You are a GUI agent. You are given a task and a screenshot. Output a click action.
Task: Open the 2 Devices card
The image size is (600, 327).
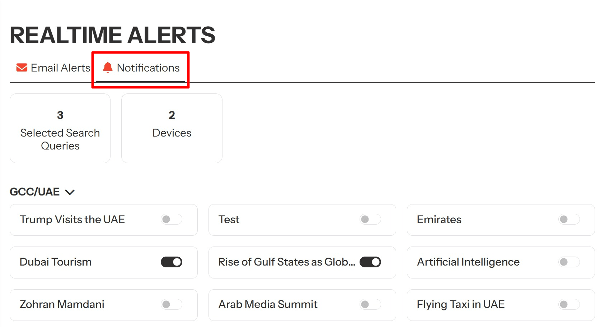(x=172, y=128)
